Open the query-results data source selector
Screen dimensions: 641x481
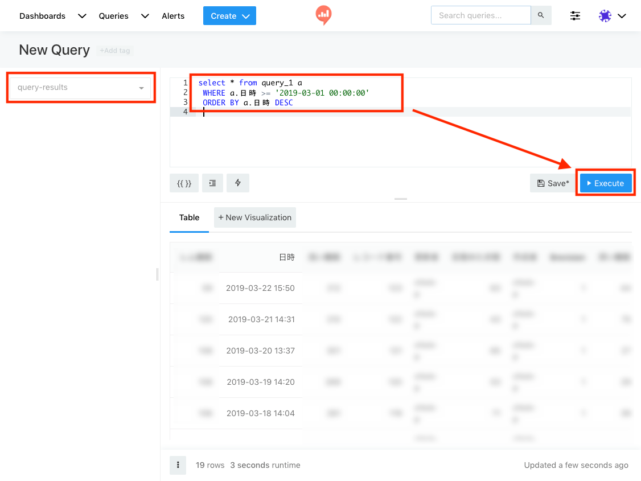point(80,88)
